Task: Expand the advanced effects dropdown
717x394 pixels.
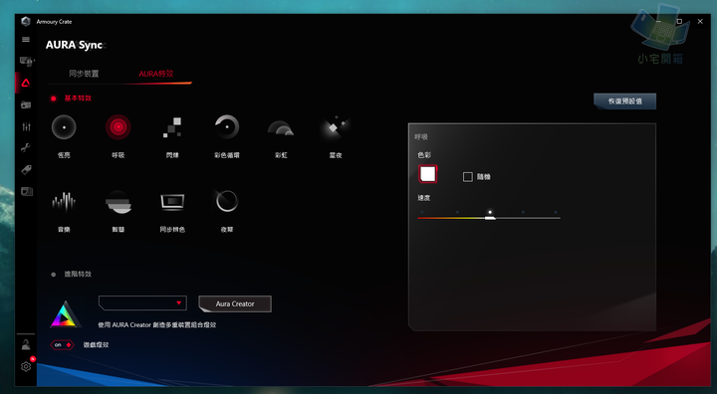Action: pyautogui.click(x=142, y=303)
